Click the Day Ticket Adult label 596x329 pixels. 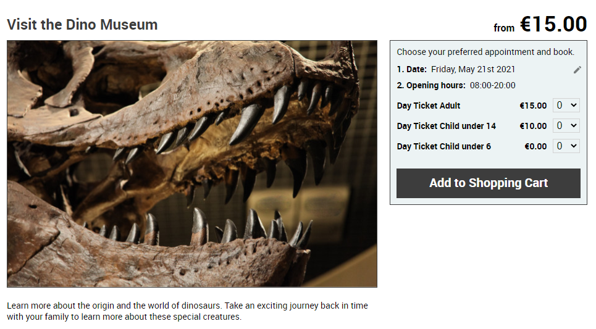429,106
